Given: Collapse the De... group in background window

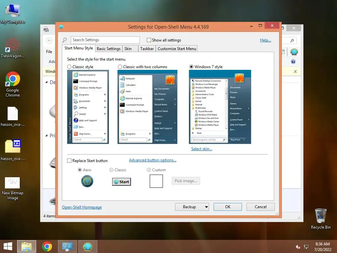Looking at the screenshot, I should point(47,82).
